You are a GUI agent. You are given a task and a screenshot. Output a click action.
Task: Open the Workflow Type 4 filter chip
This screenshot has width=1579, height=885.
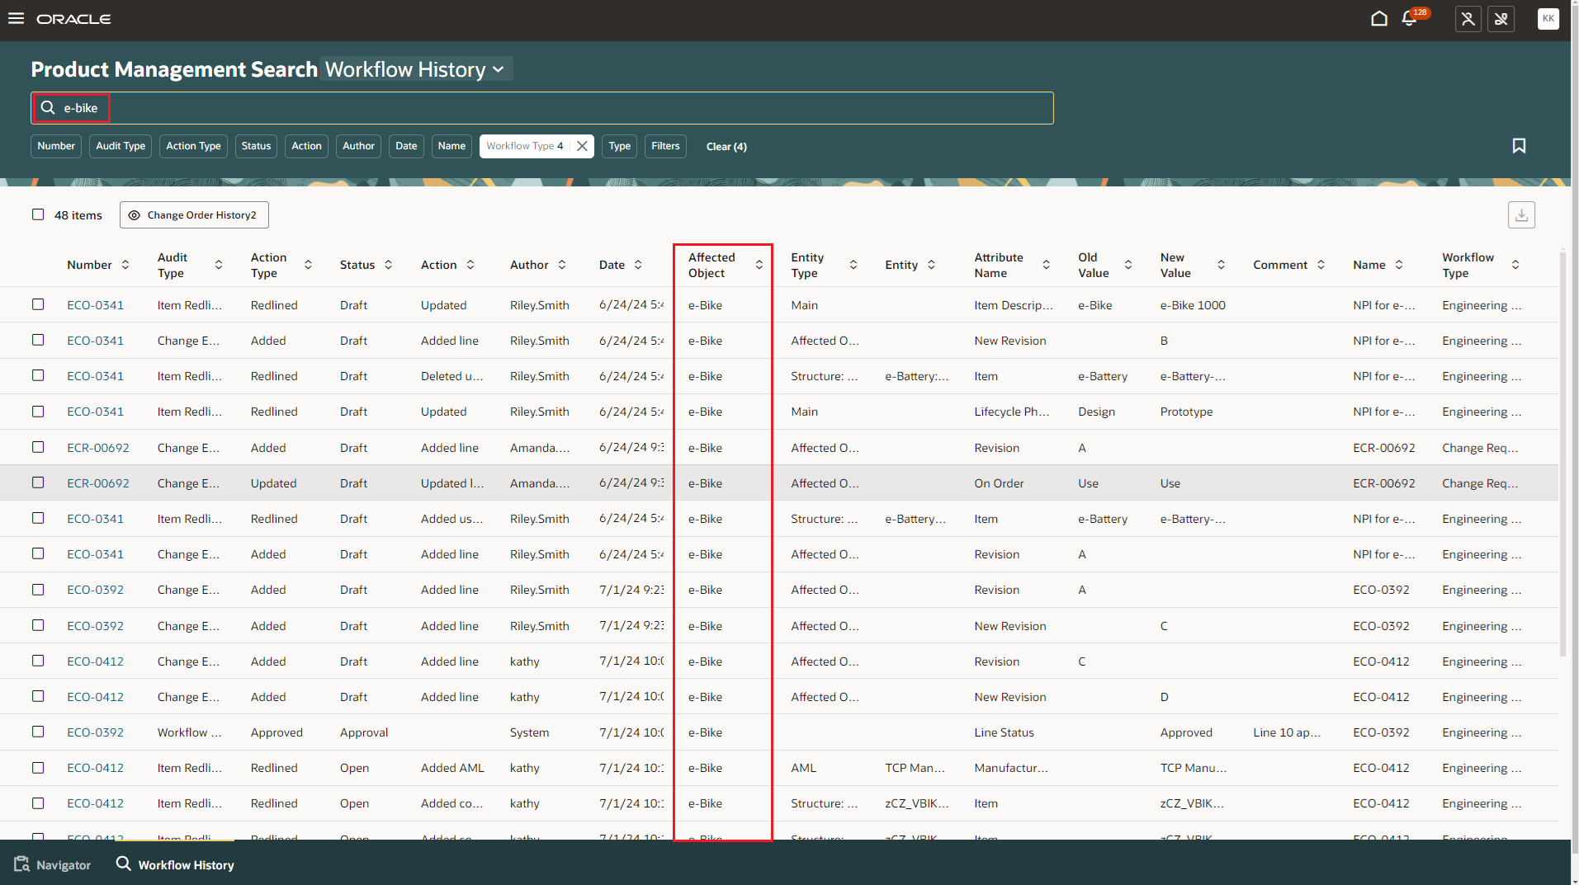click(525, 146)
